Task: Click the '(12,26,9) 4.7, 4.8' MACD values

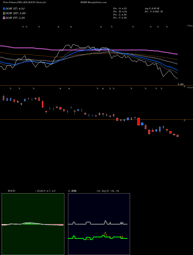Action: 45,191
